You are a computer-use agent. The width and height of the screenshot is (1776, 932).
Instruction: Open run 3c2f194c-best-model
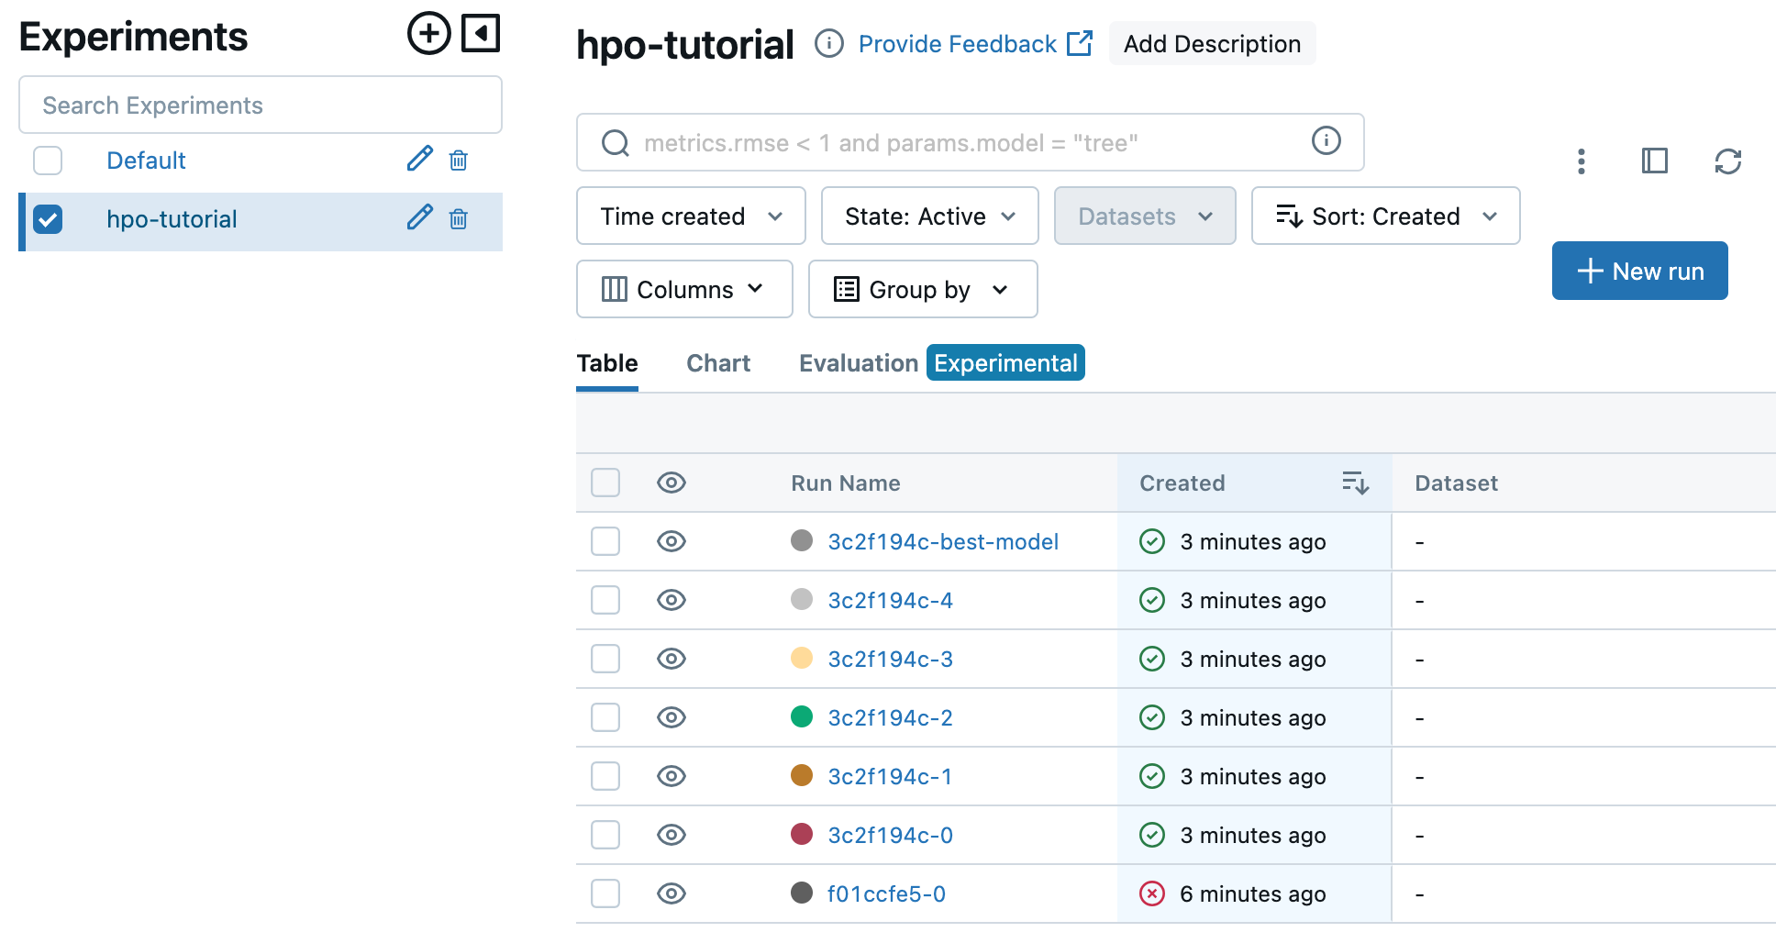coord(943,541)
